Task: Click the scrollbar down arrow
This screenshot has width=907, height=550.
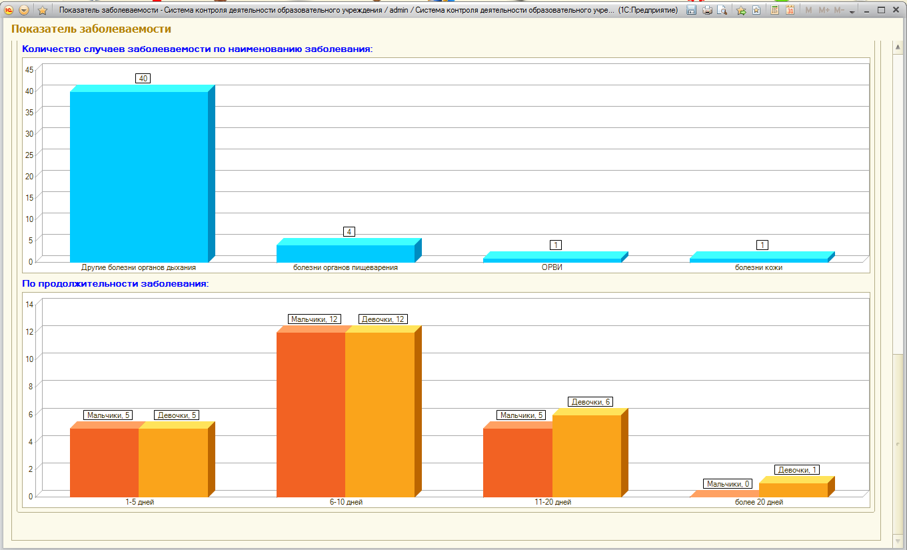Action: 898,541
